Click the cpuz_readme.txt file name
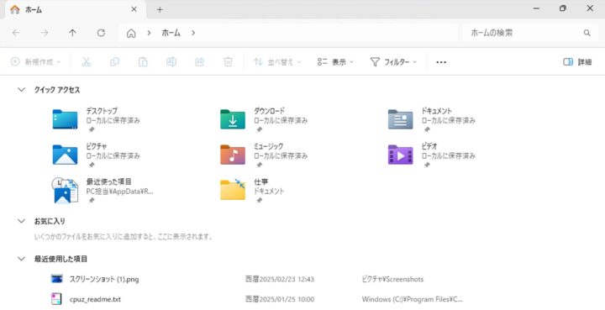 pyautogui.click(x=95, y=299)
